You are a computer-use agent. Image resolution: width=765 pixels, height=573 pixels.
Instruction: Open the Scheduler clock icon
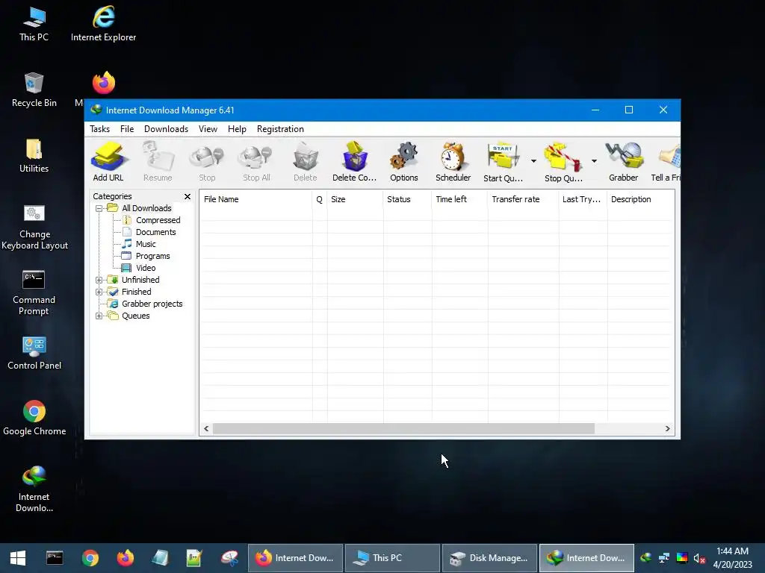pyautogui.click(x=453, y=161)
